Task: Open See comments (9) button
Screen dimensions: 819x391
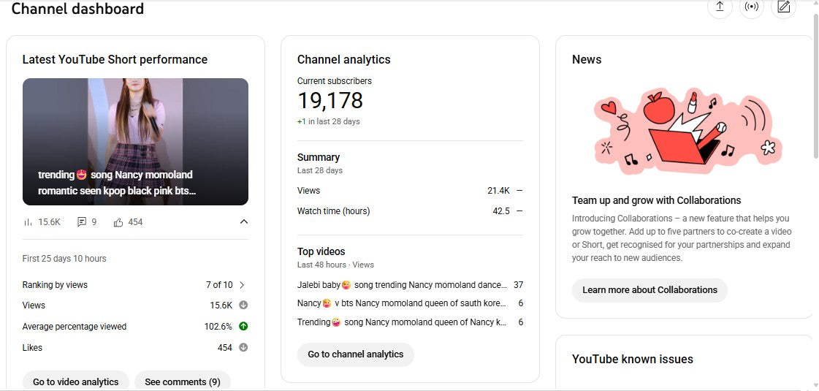Action: coord(183,381)
